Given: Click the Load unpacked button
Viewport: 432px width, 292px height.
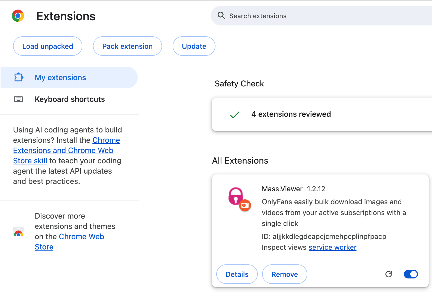Looking at the screenshot, I should pos(48,46).
